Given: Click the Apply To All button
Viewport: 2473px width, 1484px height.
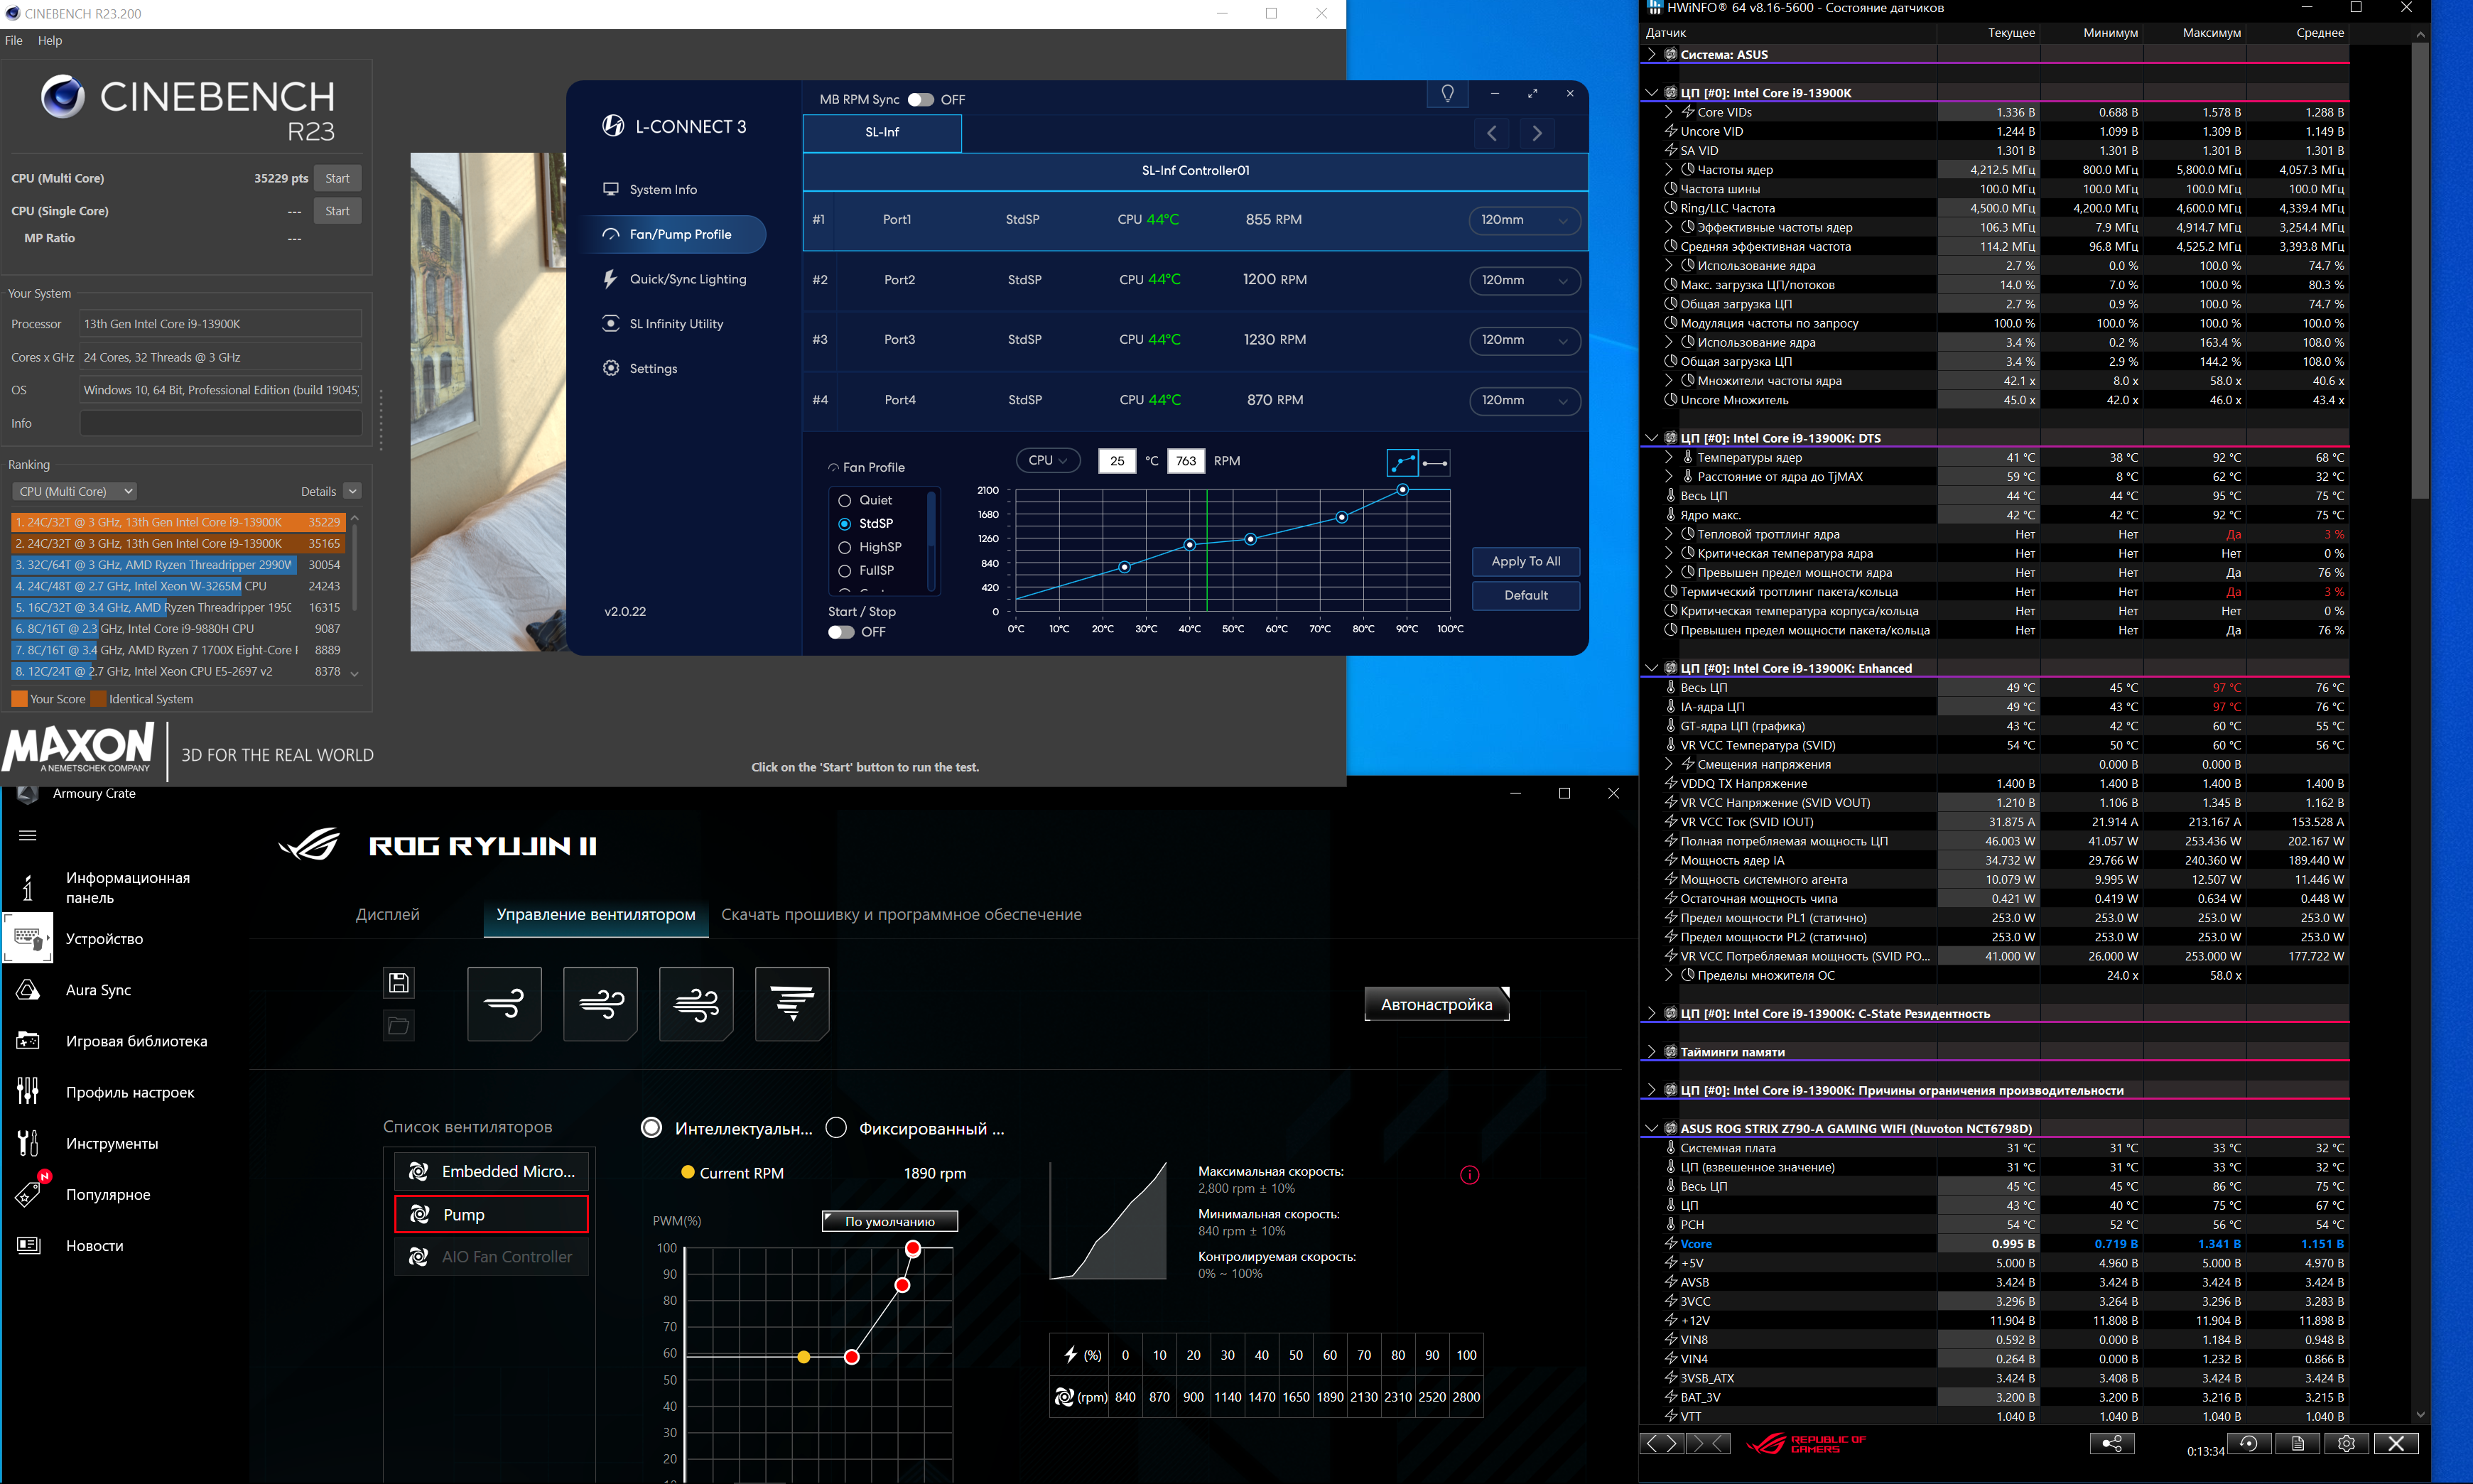Looking at the screenshot, I should click(x=1525, y=561).
